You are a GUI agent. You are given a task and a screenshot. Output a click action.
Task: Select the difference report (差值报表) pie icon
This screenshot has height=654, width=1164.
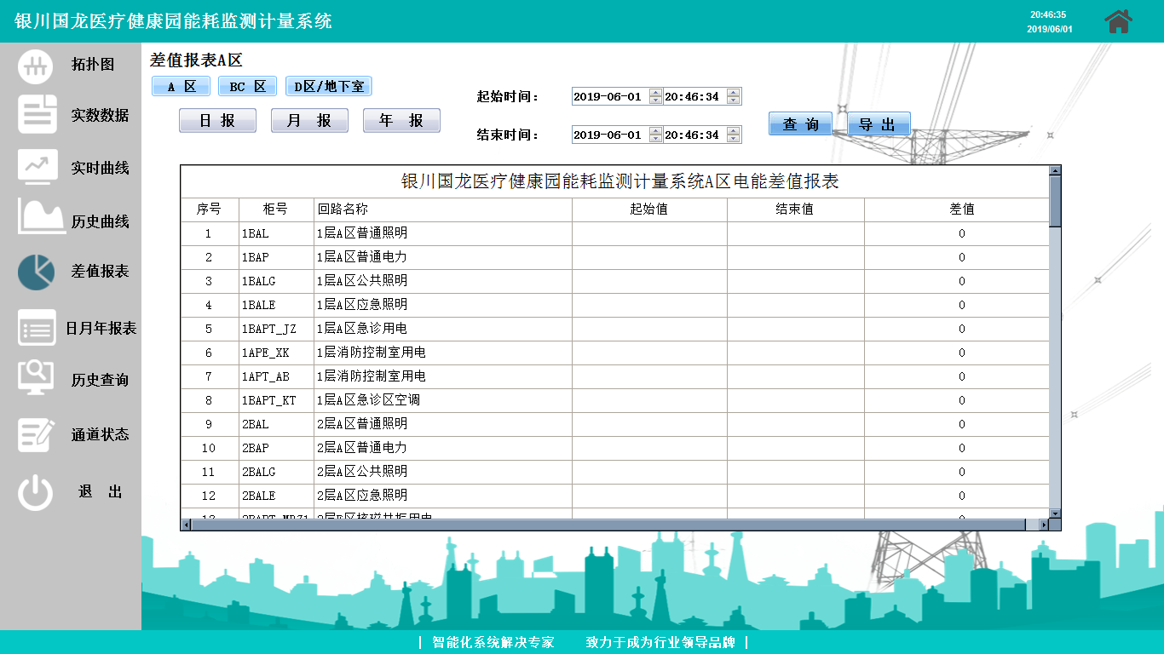pos(36,272)
